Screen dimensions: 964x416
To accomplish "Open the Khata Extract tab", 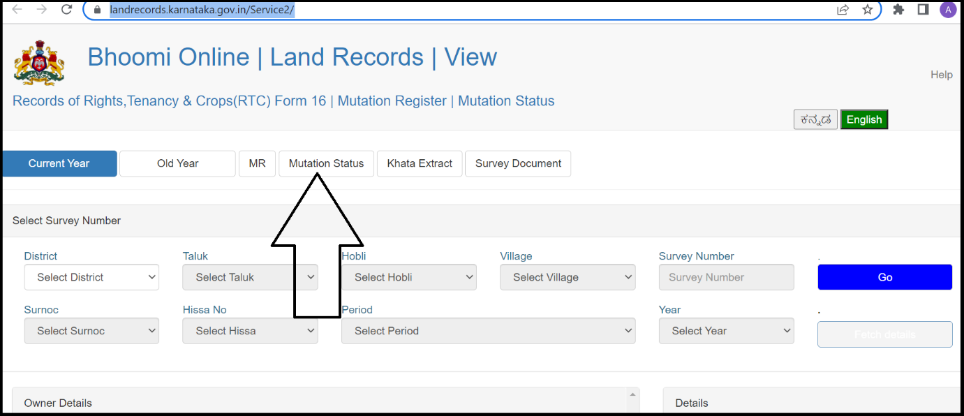I will click(x=420, y=163).
